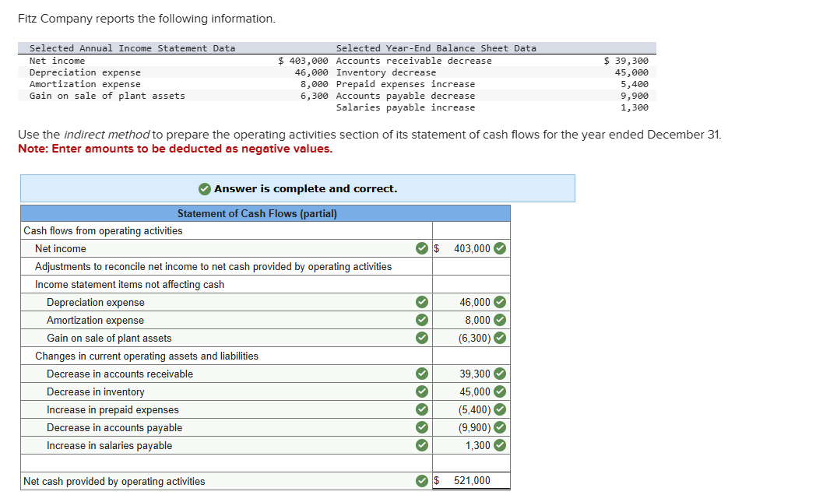The height and width of the screenshot is (502, 823).
Task: Select the inventory amount field 45,000 in statement
Action: 471,391
